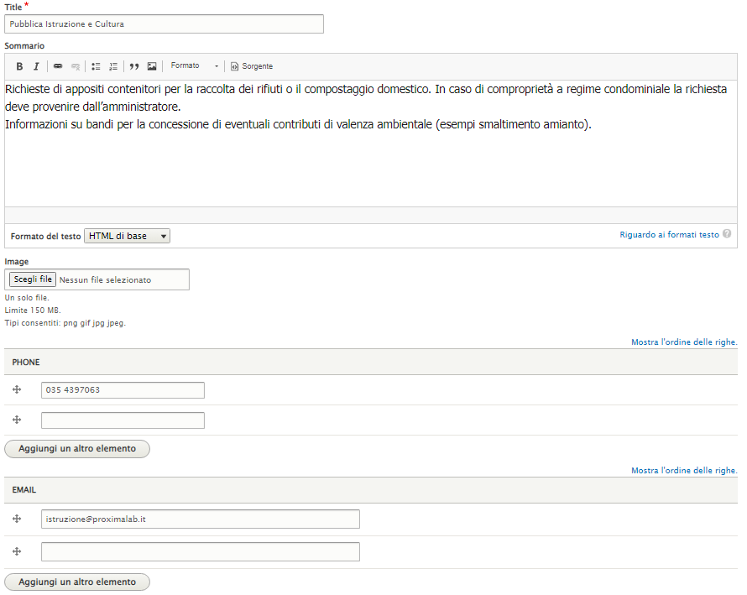Click the help icon beside text formats link
Image resolution: width=747 pixels, height=595 pixels.
point(727,234)
